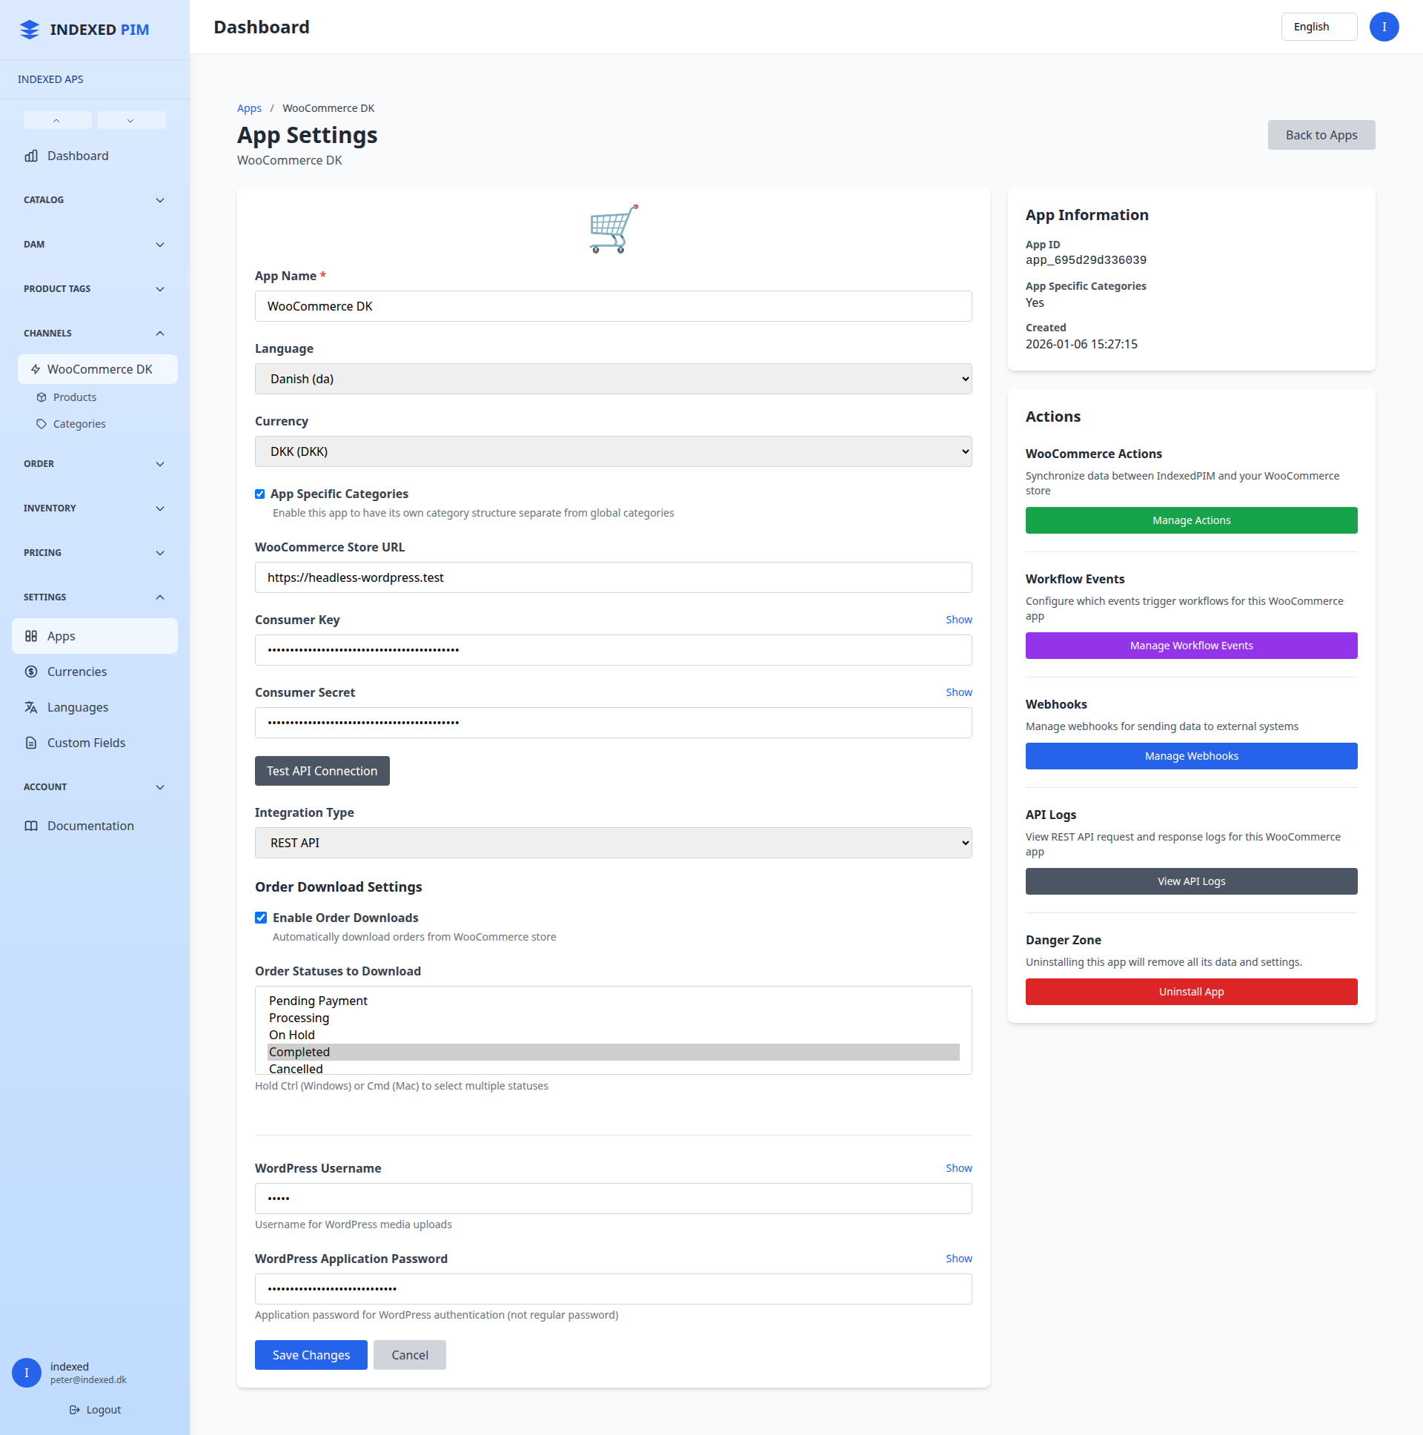The width and height of the screenshot is (1423, 1435).
Task: Click Save Changes
Action: pyautogui.click(x=311, y=1354)
